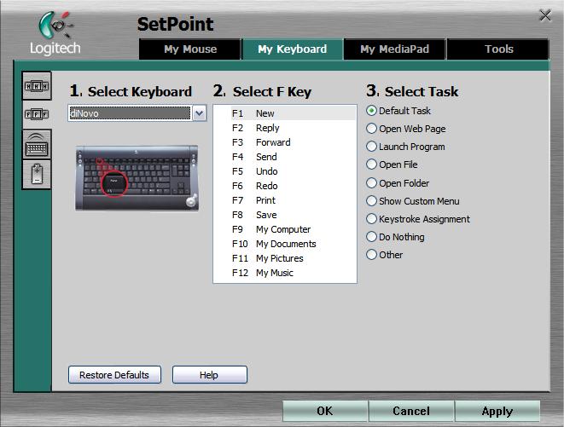
Task: Choose the Launch Program option
Action: pyautogui.click(x=371, y=147)
